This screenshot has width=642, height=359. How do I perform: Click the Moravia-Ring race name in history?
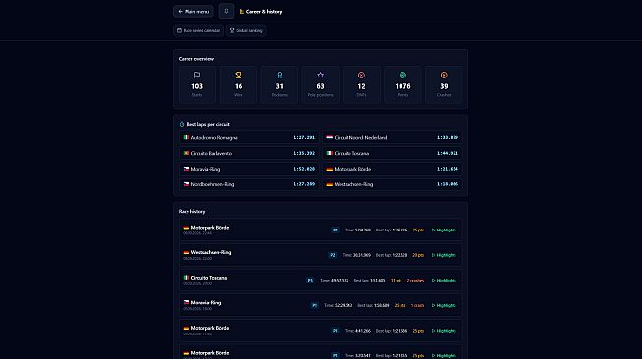pyautogui.click(x=206, y=303)
